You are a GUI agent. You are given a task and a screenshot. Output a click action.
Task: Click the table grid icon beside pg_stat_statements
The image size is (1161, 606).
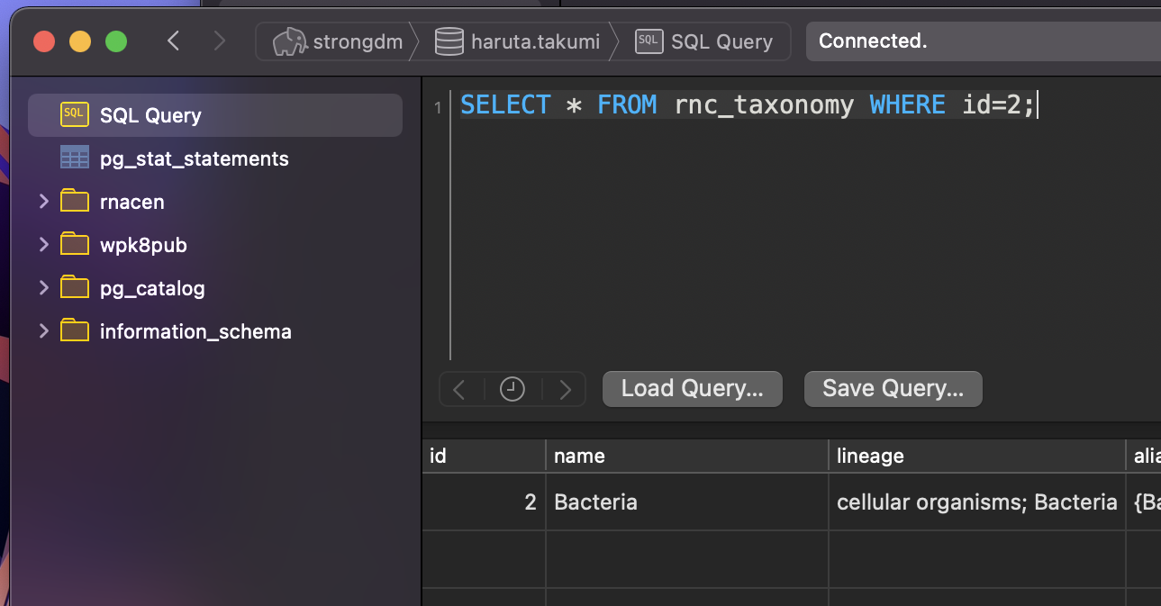[x=74, y=158]
